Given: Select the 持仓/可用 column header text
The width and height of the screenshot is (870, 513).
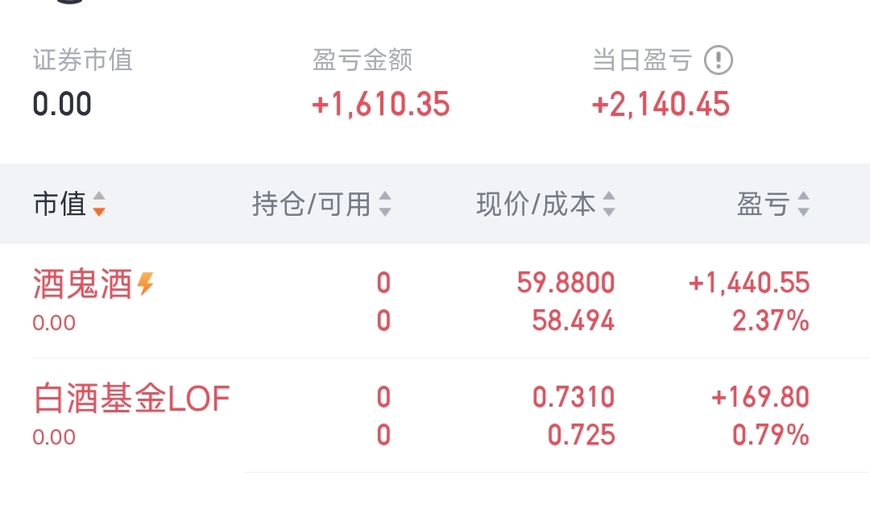Looking at the screenshot, I should 311,205.
